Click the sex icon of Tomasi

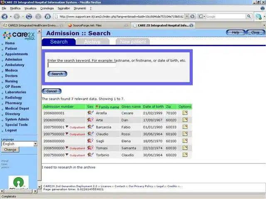(x=91, y=148)
